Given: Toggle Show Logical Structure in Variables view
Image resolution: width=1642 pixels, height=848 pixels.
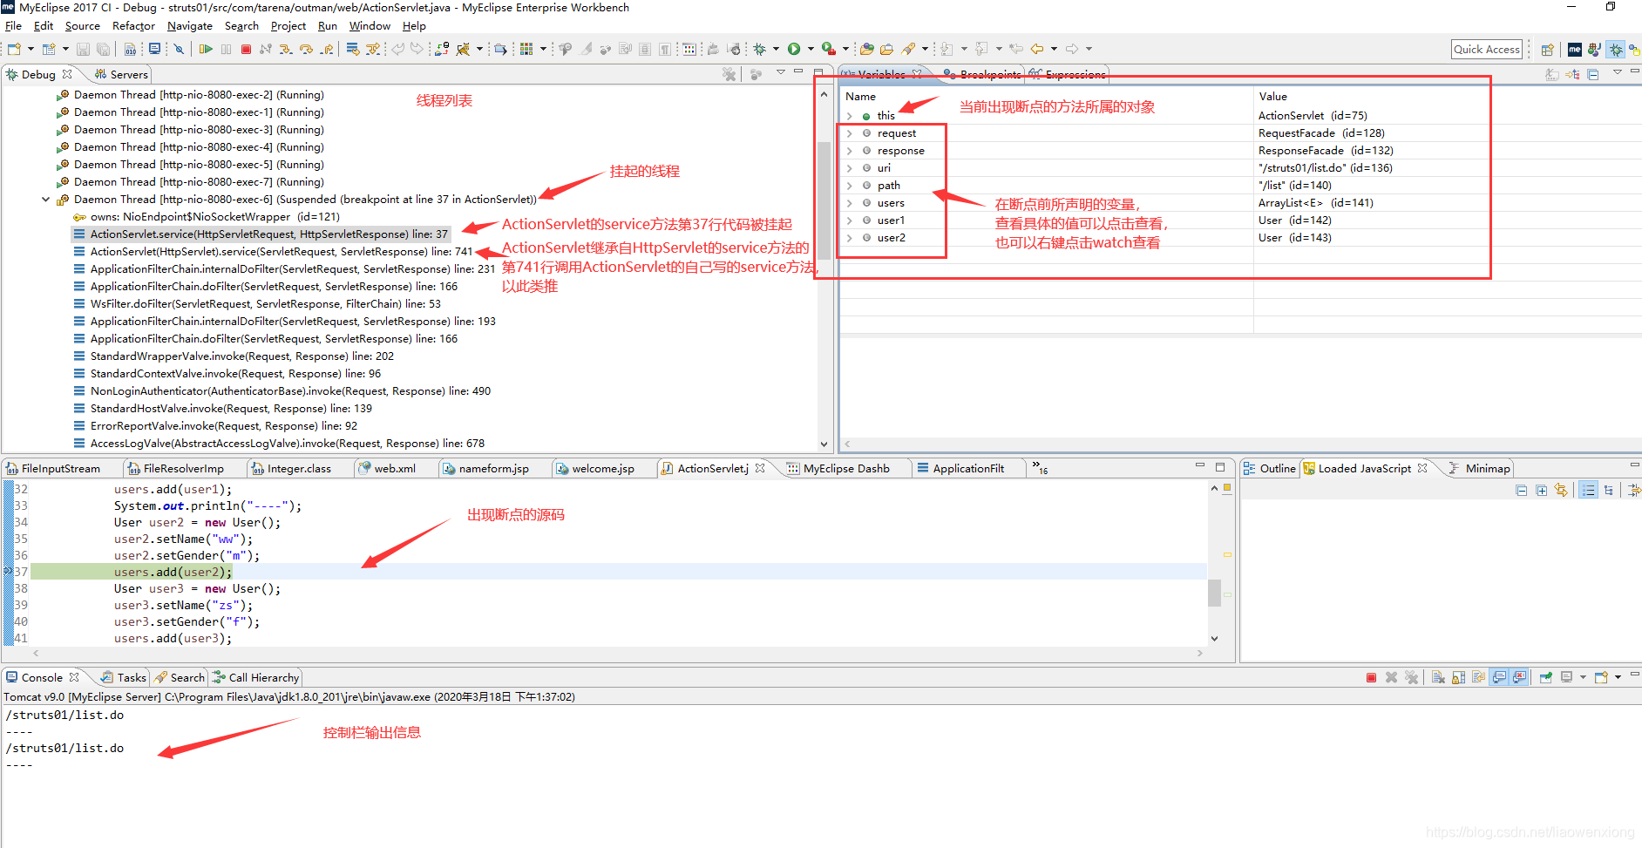Looking at the screenshot, I should tap(1572, 74).
